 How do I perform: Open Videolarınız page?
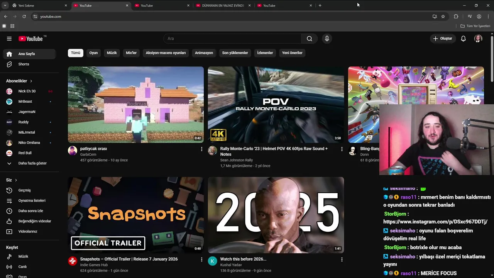(x=30, y=231)
